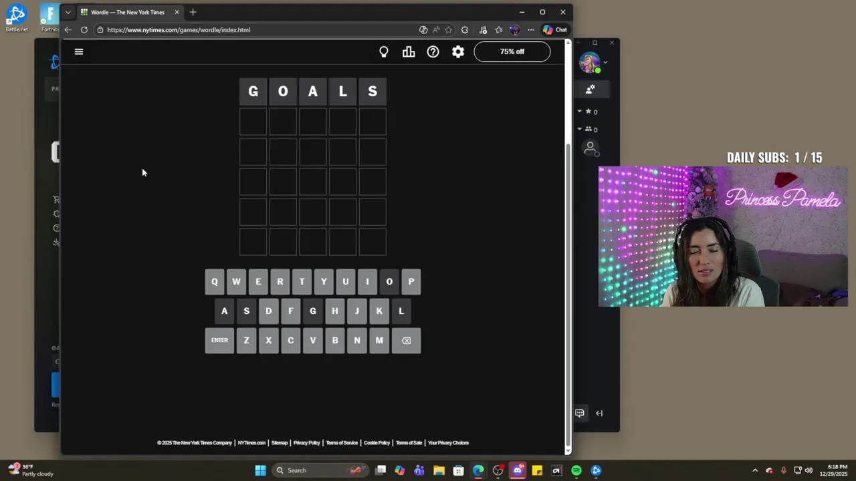Open the Windows Start menu

(x=260, y=470)
